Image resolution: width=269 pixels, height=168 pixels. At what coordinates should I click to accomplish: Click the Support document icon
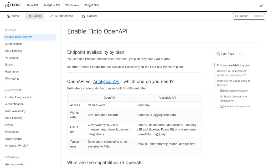pyautogui.click(x=83, y=16)
